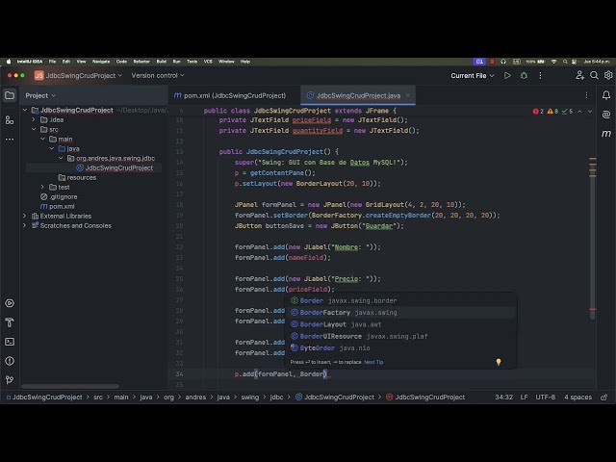Open the Services tool window icon

pos(10,303)
